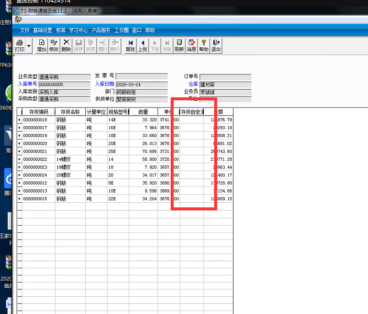Open the 基础设置 menu
This screenshot has width=368, height=314.
click(43, 30)
